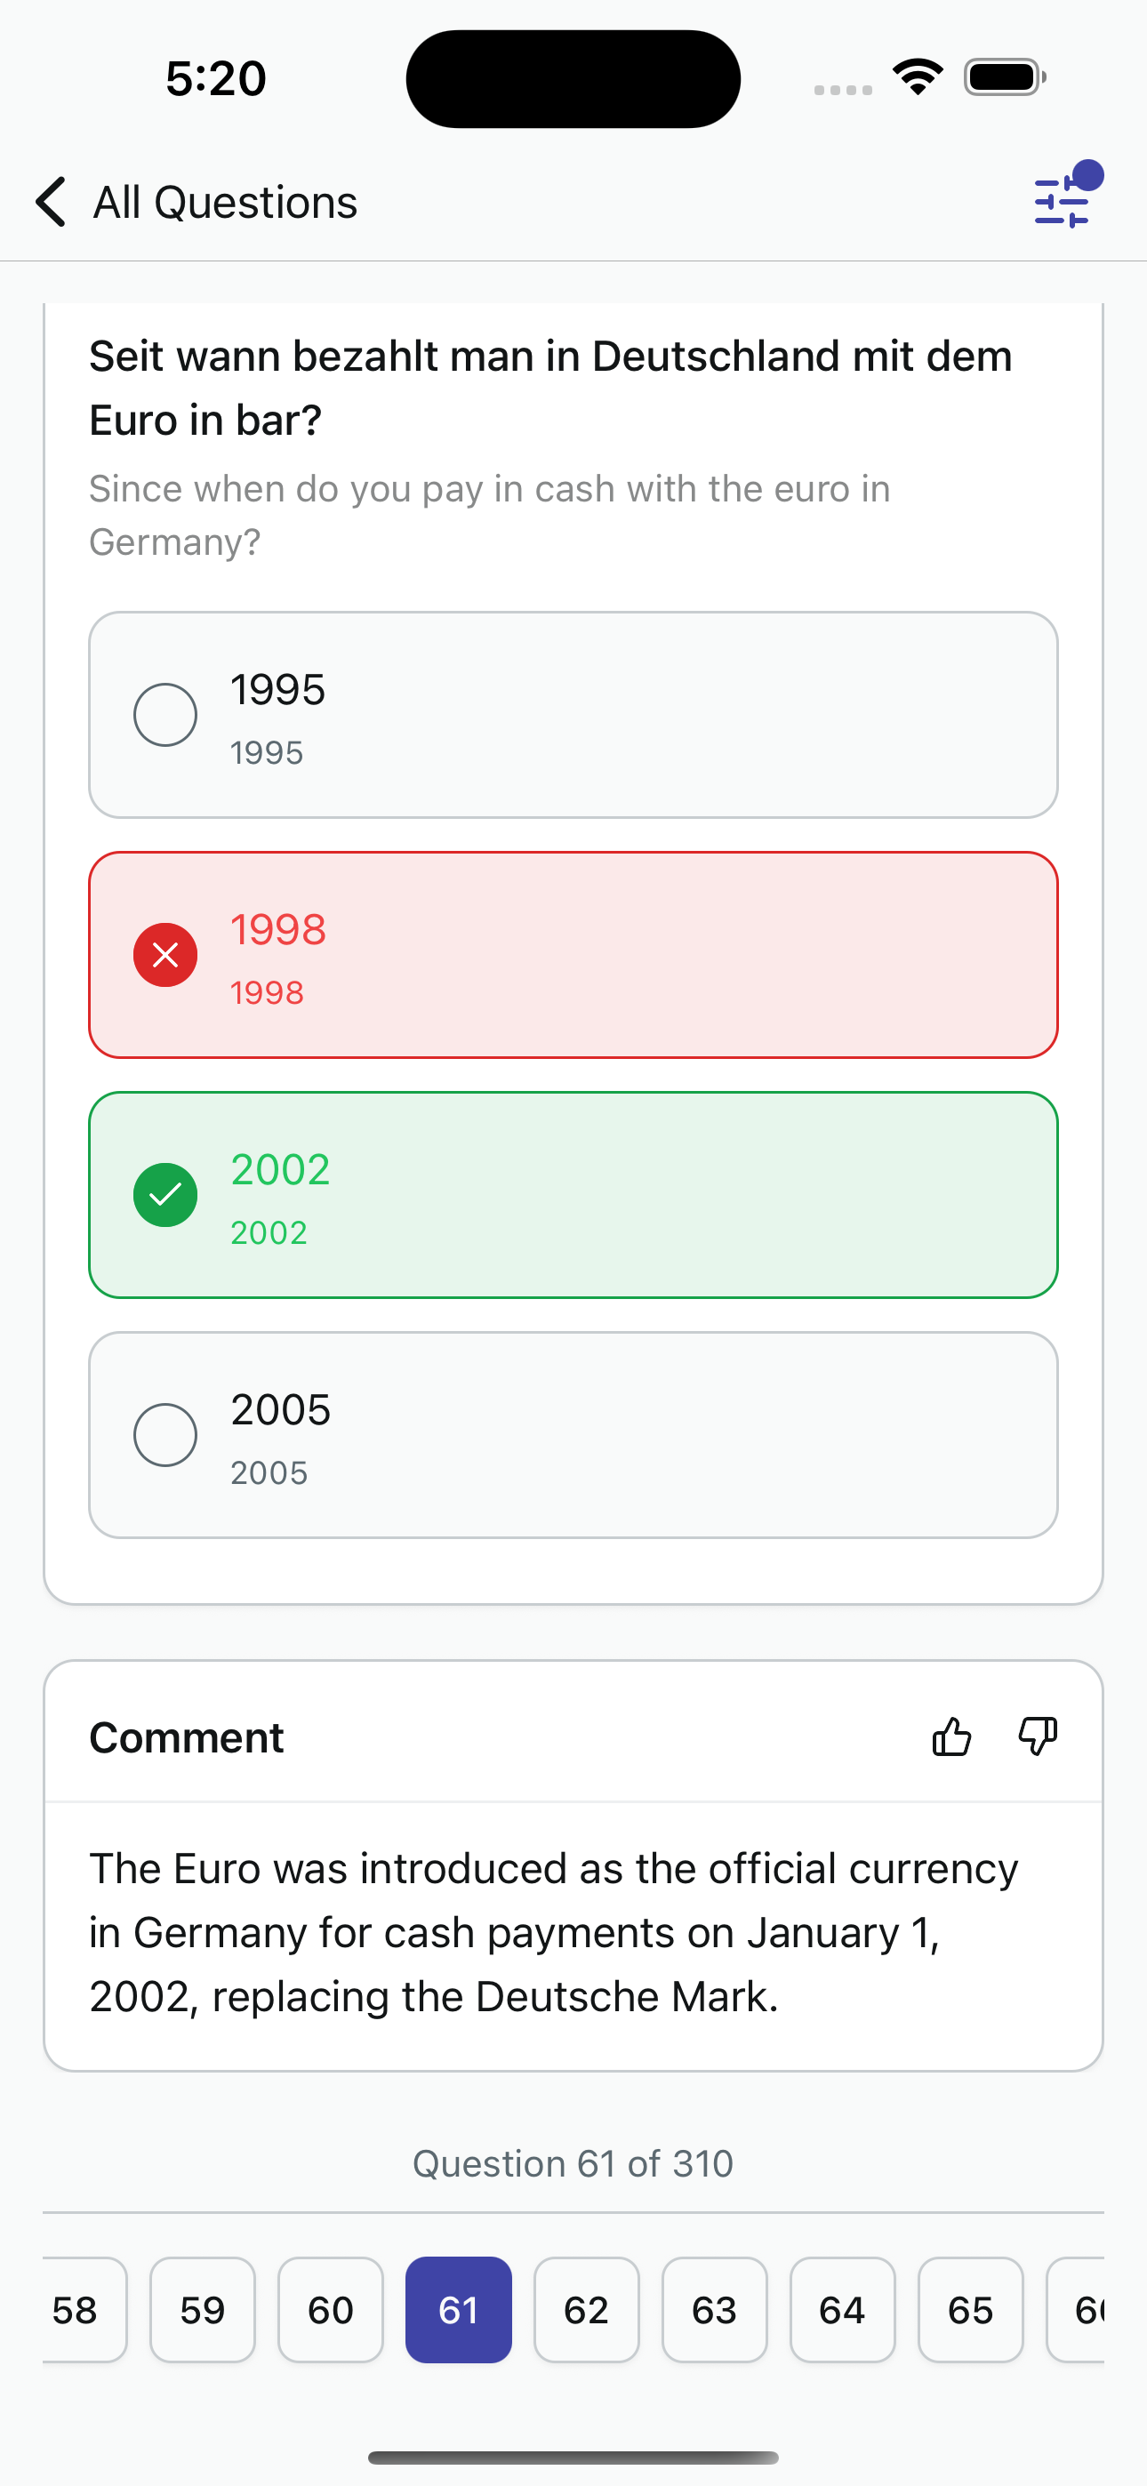The image size is (1147, 2486).
Task: Tap the green checkmark correct icon
Action: coord(165,1195)
